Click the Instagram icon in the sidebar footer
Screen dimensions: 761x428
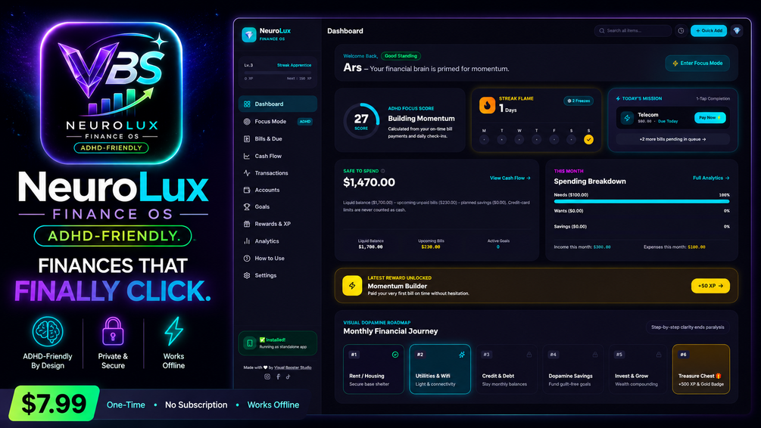[x=267, y=377]
